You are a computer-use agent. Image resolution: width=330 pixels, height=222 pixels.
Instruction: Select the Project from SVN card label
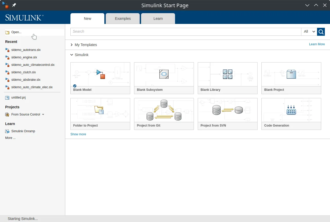(213, 126)
